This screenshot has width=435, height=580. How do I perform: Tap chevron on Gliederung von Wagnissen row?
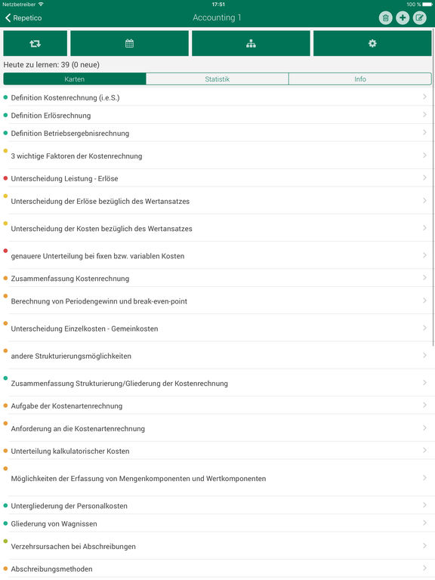tap(424, 523)
